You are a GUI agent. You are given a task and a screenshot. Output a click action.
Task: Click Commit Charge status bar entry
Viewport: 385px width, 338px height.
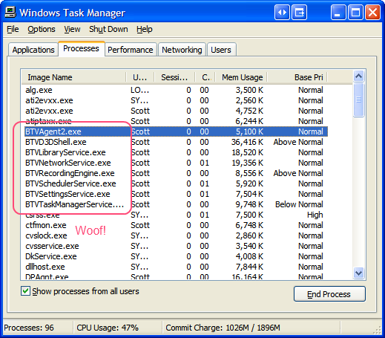pyautogui.click(x=223, y=328)
